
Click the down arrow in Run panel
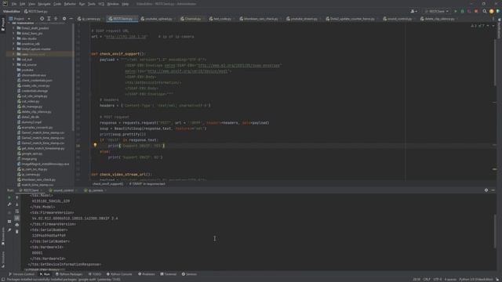pos(17,204)
